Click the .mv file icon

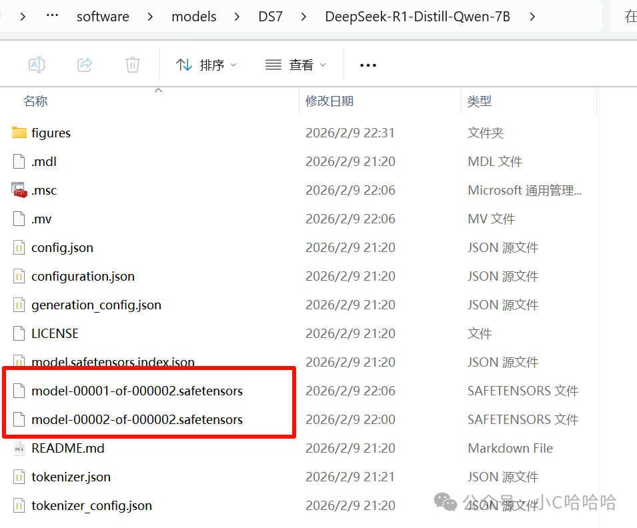[x=19, y=219]
